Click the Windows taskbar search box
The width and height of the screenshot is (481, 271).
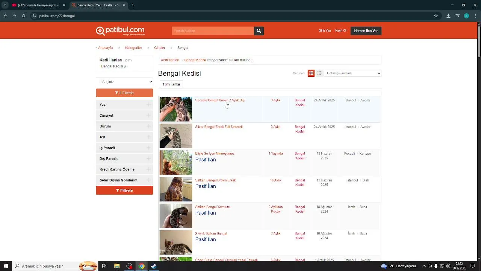click(55, 266)
